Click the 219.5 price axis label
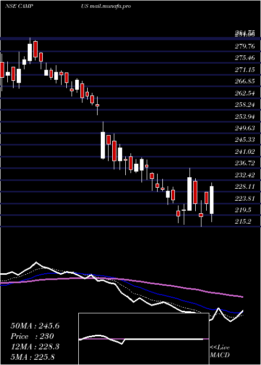 [x=243, y=210]
